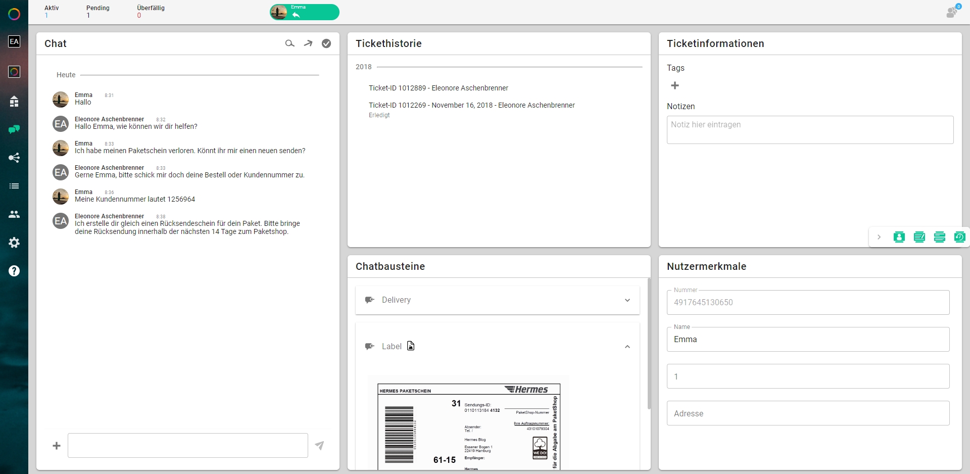Screen dimensions: 970x474
Task: Open the list icon in the sidebar
Action: (14, 186)
